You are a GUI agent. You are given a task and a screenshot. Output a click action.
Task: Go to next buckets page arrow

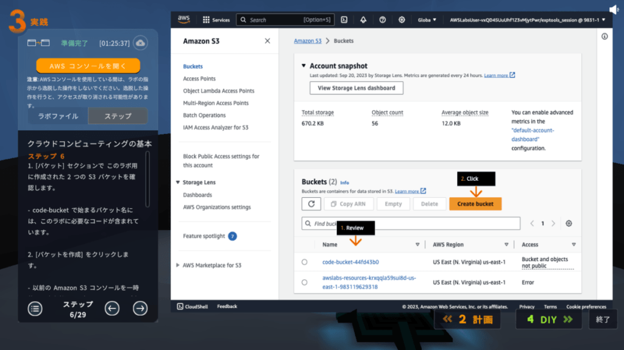coord(553,223)
